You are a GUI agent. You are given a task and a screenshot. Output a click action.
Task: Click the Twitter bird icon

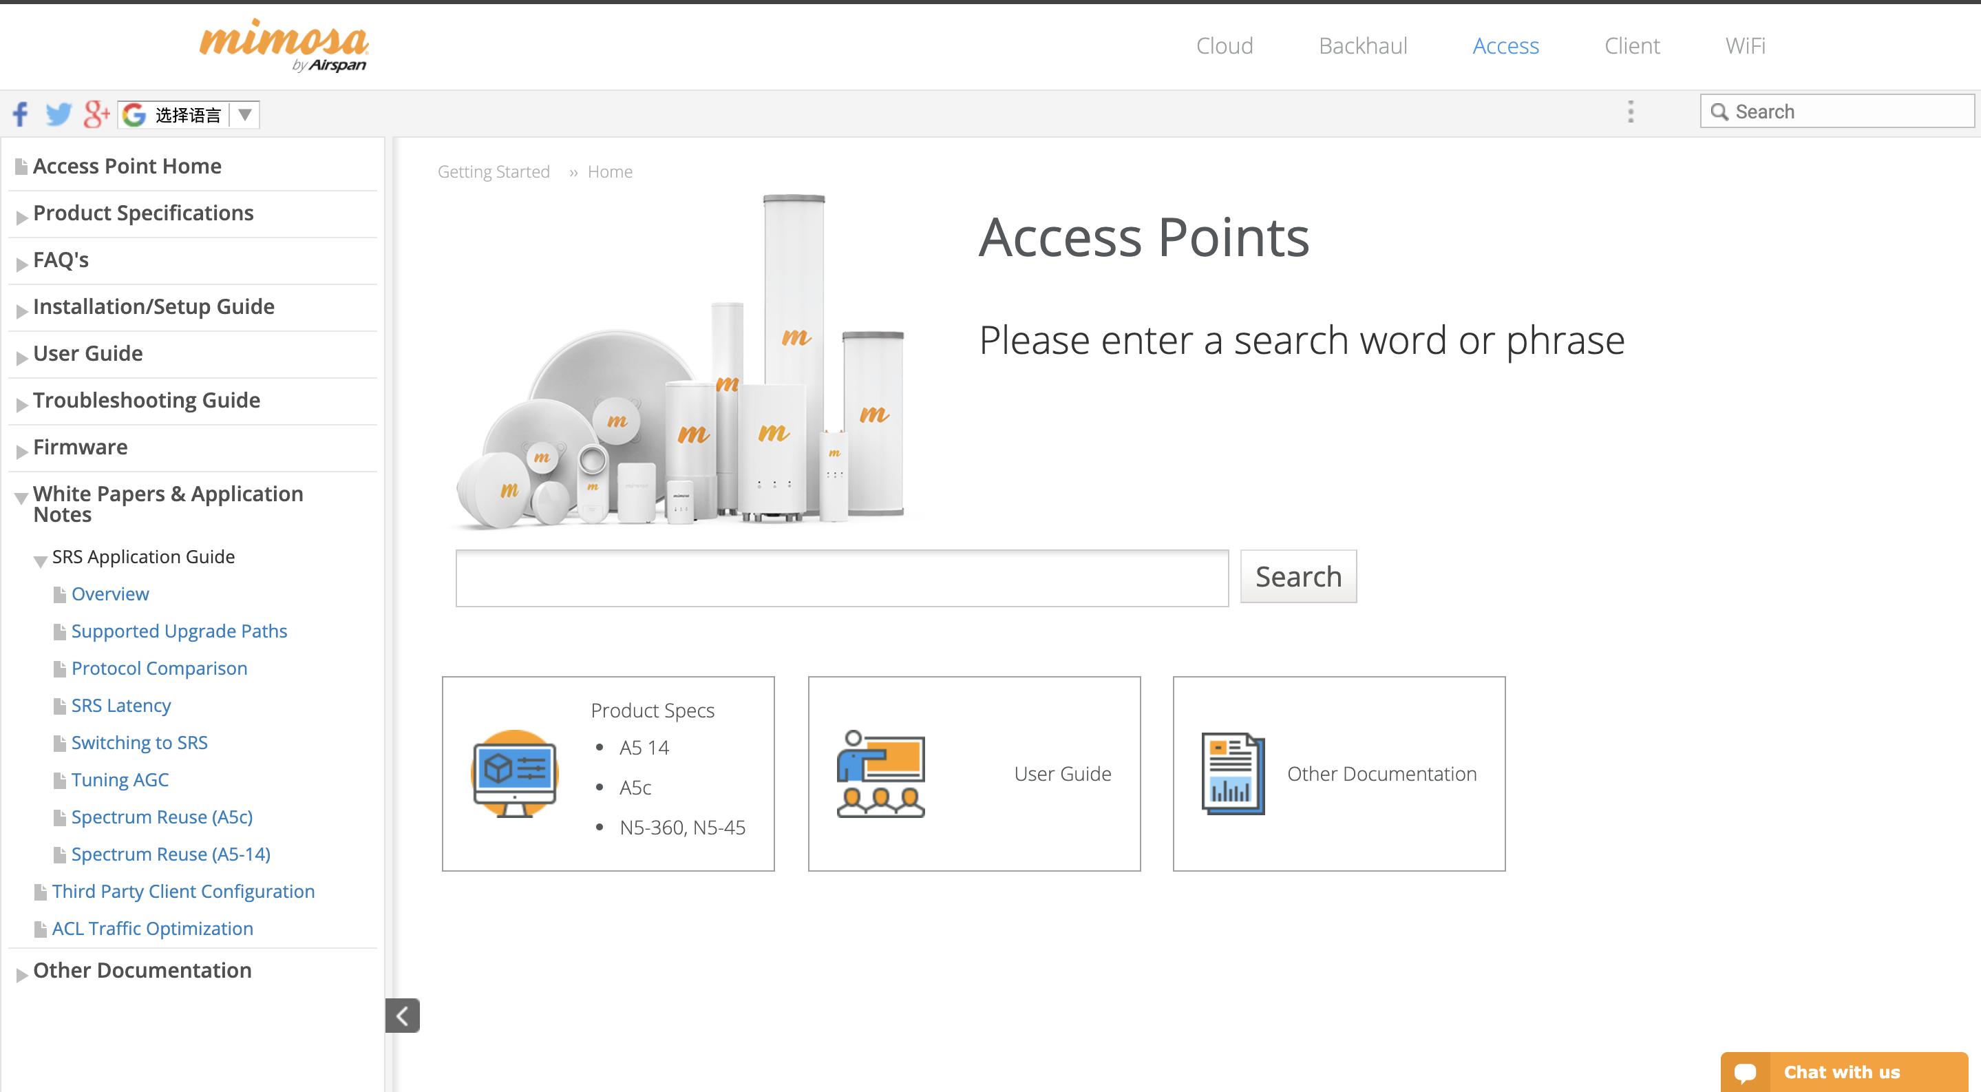pyautogui.click(x=58, y=114)
